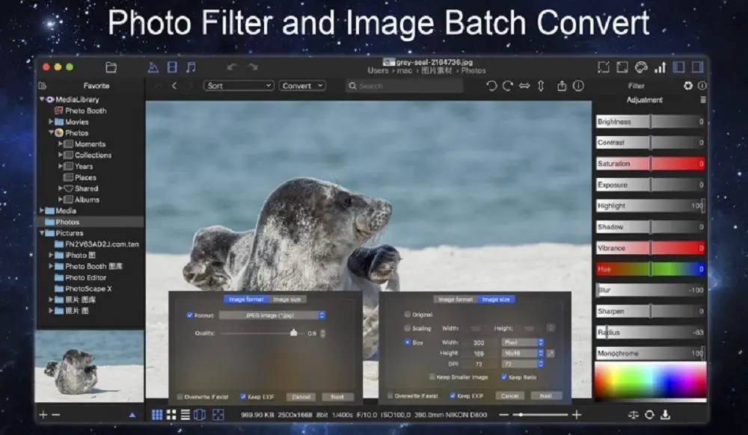Open the color palette icon in top bar

[x=640, y=67]
